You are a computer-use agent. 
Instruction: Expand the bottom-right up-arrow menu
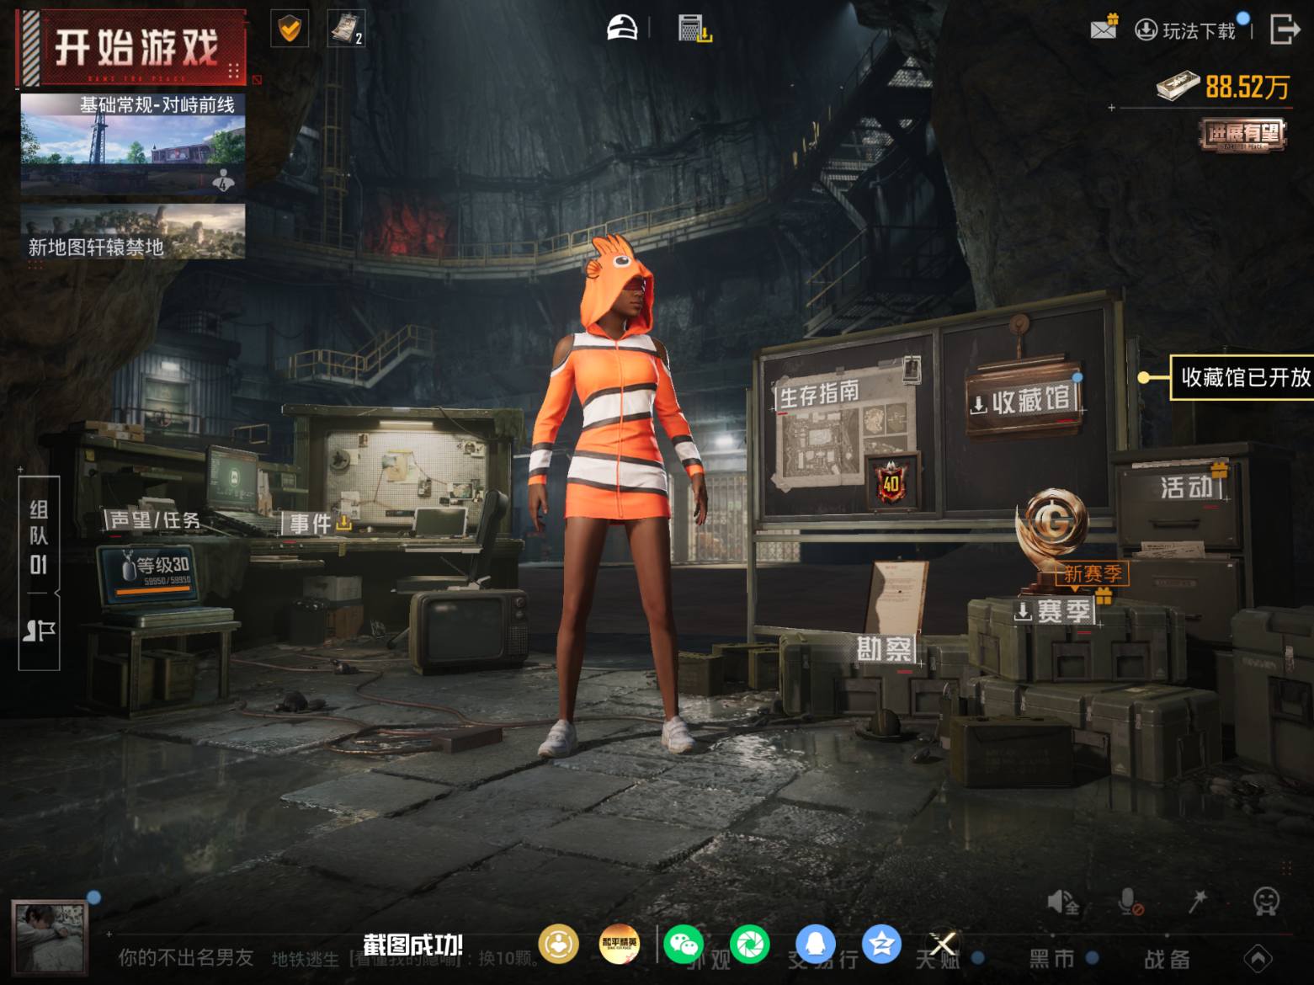(1258, 958)
